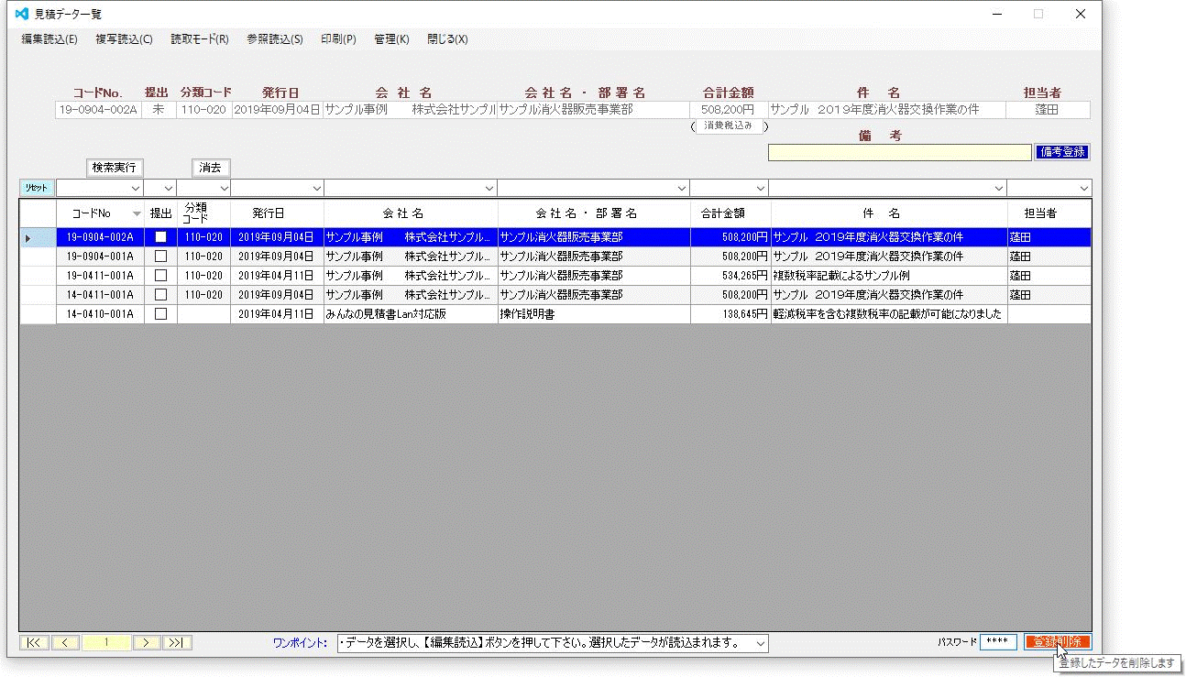This screenshot has width=1186, height=677.
Task: Select the cell 14-0410-001A
Action: [x=100, y=314]
